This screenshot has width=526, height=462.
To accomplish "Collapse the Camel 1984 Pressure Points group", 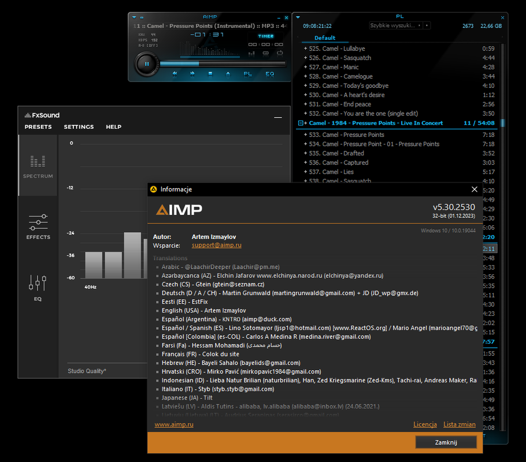I will point(301,123).
